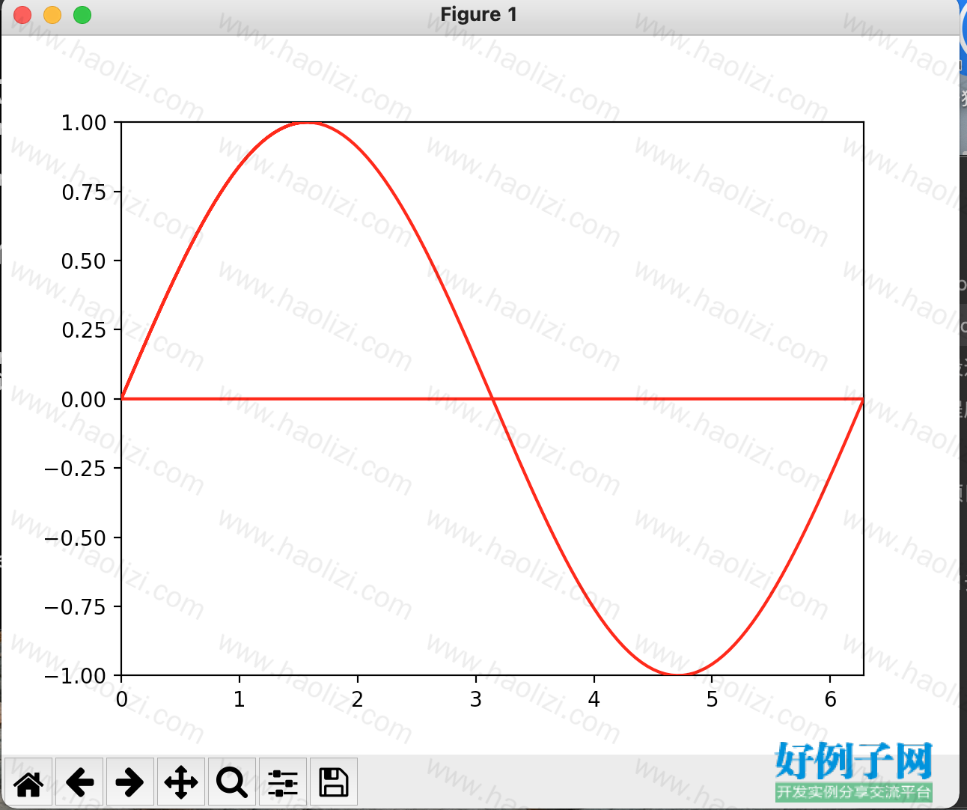Click the y-axis label 1.00
967x810 pixels.
84,123
